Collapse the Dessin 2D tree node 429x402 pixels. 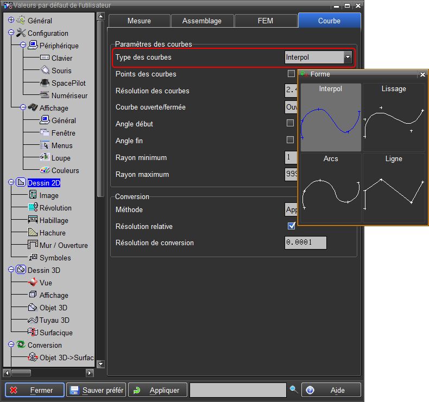pyautogui.click(x=11, y=183)
